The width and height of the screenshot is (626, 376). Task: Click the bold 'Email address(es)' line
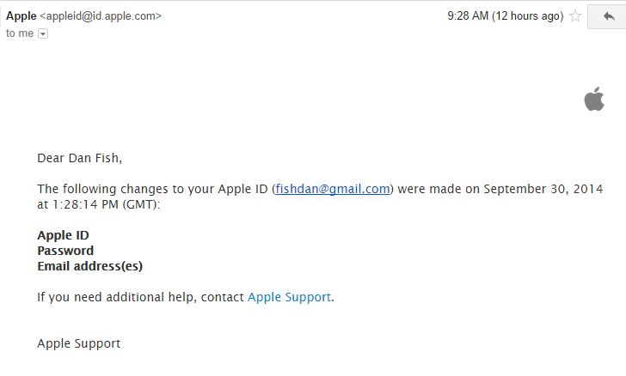(x=89, y=266)
